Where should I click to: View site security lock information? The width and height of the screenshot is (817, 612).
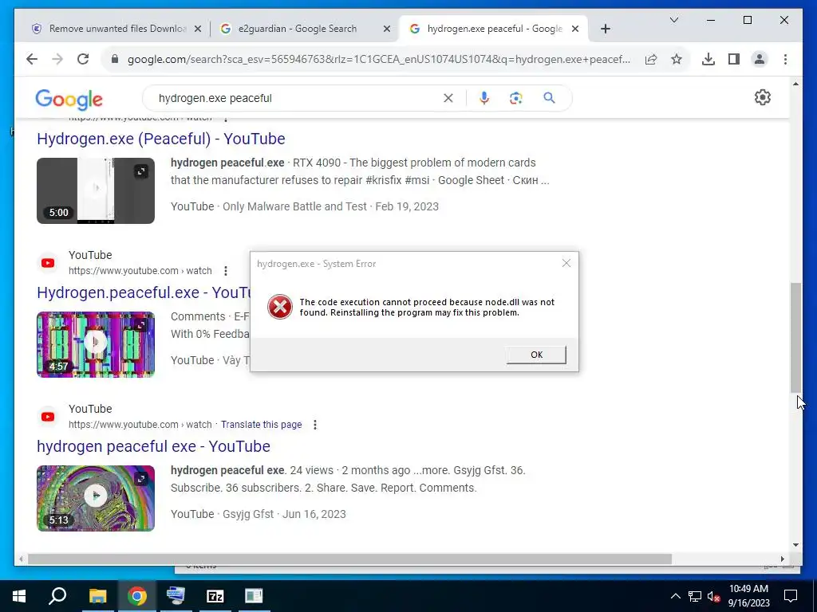(x=115, y=59)
